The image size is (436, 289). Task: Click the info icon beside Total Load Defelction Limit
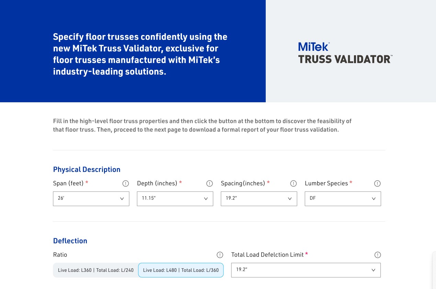pyautogui.click(x=378, y=255)
